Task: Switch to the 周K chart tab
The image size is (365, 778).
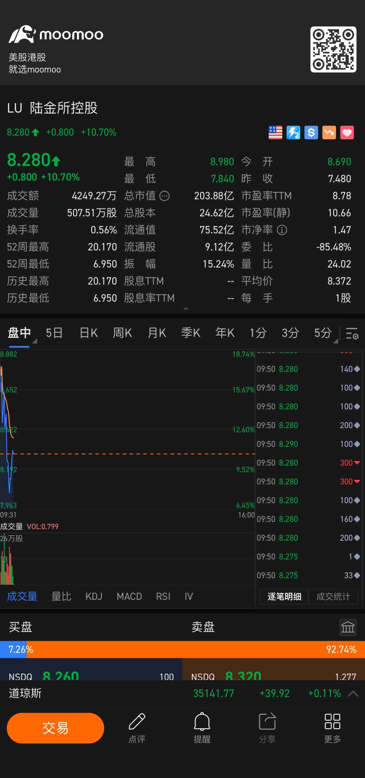Action: point(122,333)
